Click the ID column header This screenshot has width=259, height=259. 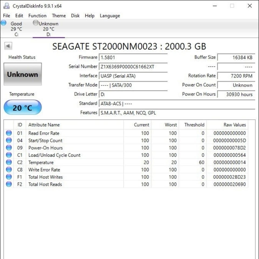click(x=20, y=125)
